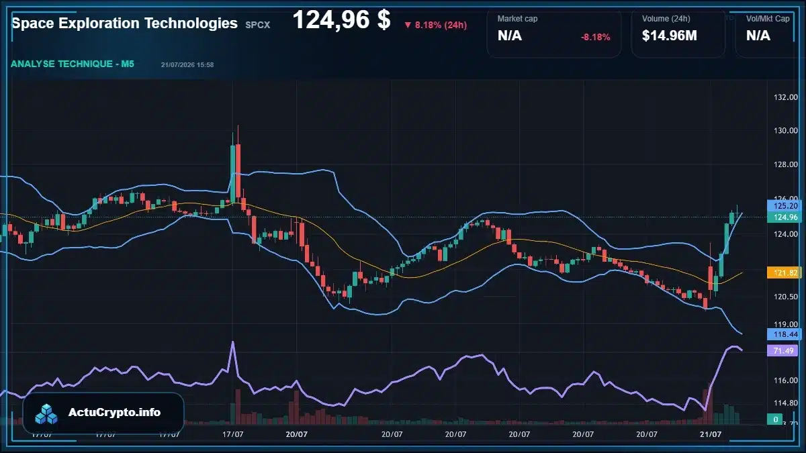Open the ActuCrypto.info link

[x=114, y=412]
